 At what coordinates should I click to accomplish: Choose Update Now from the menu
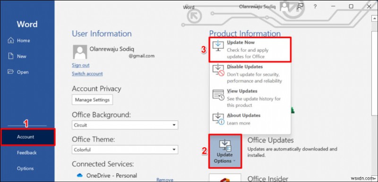(x=250, y=50)
